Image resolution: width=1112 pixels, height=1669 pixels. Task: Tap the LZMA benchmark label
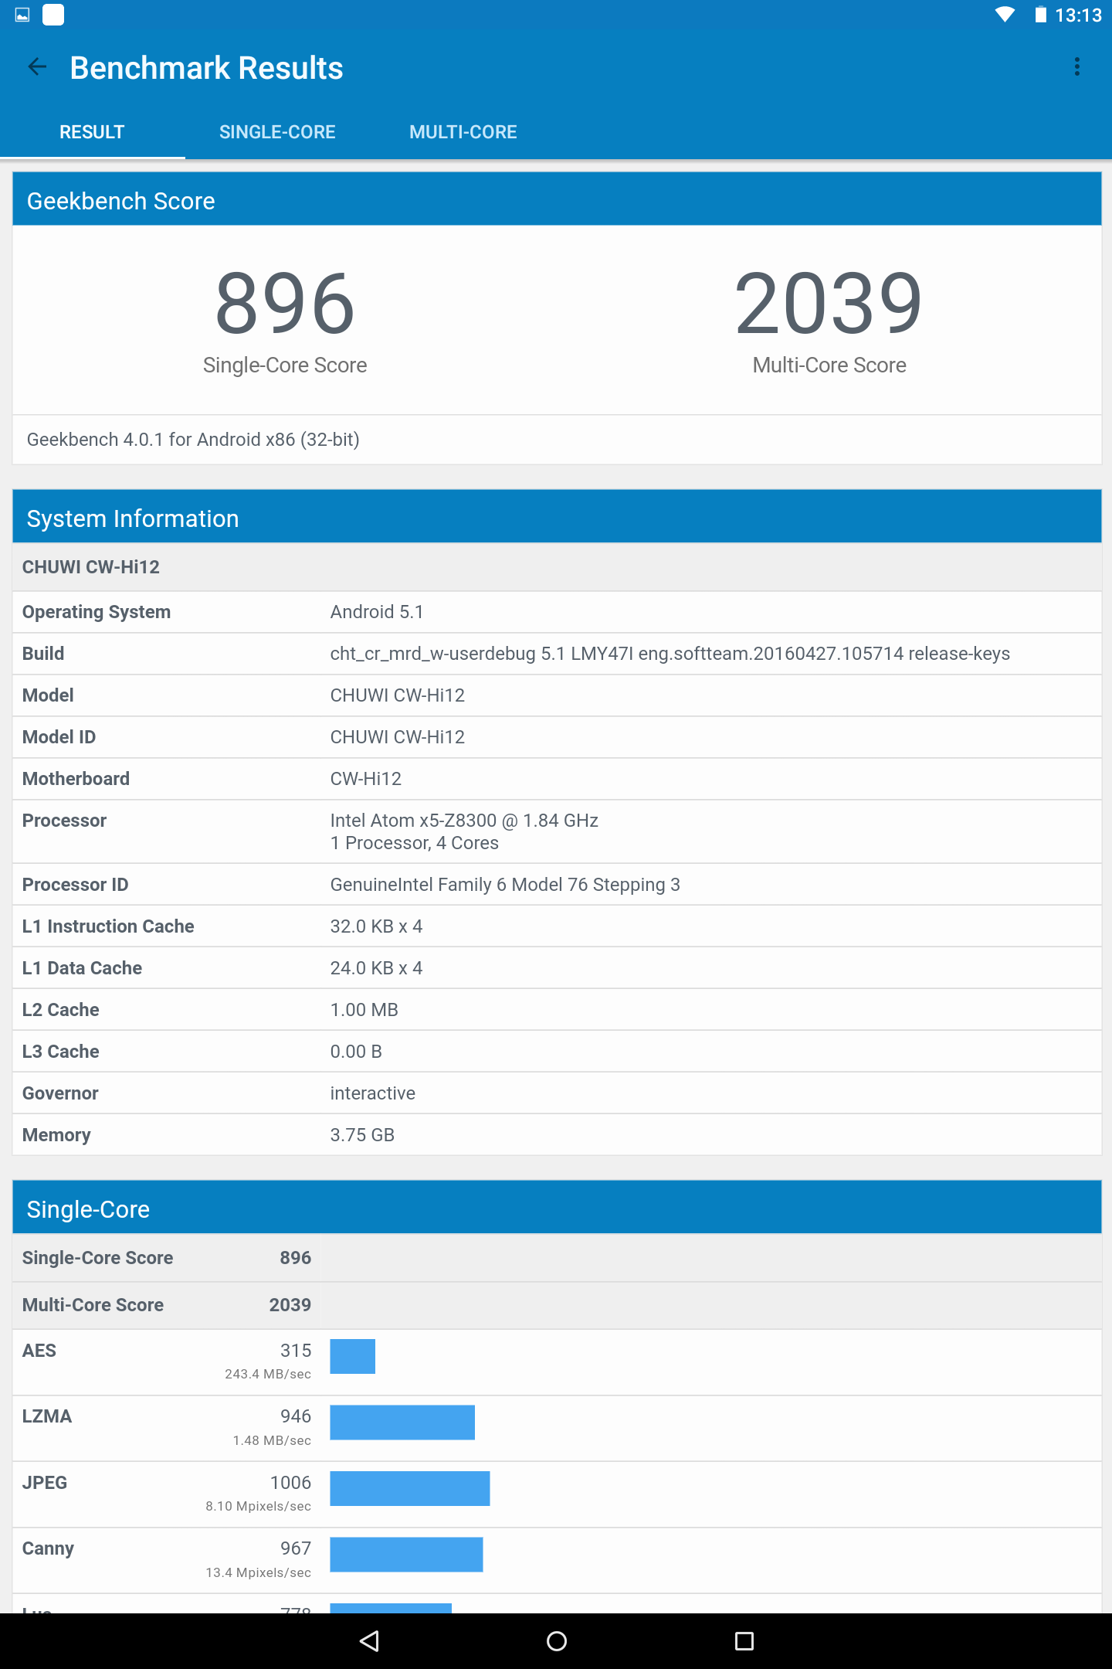point(47,1416)
